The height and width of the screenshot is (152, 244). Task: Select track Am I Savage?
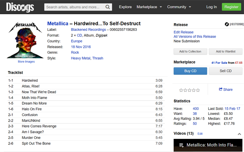point(33,132)
